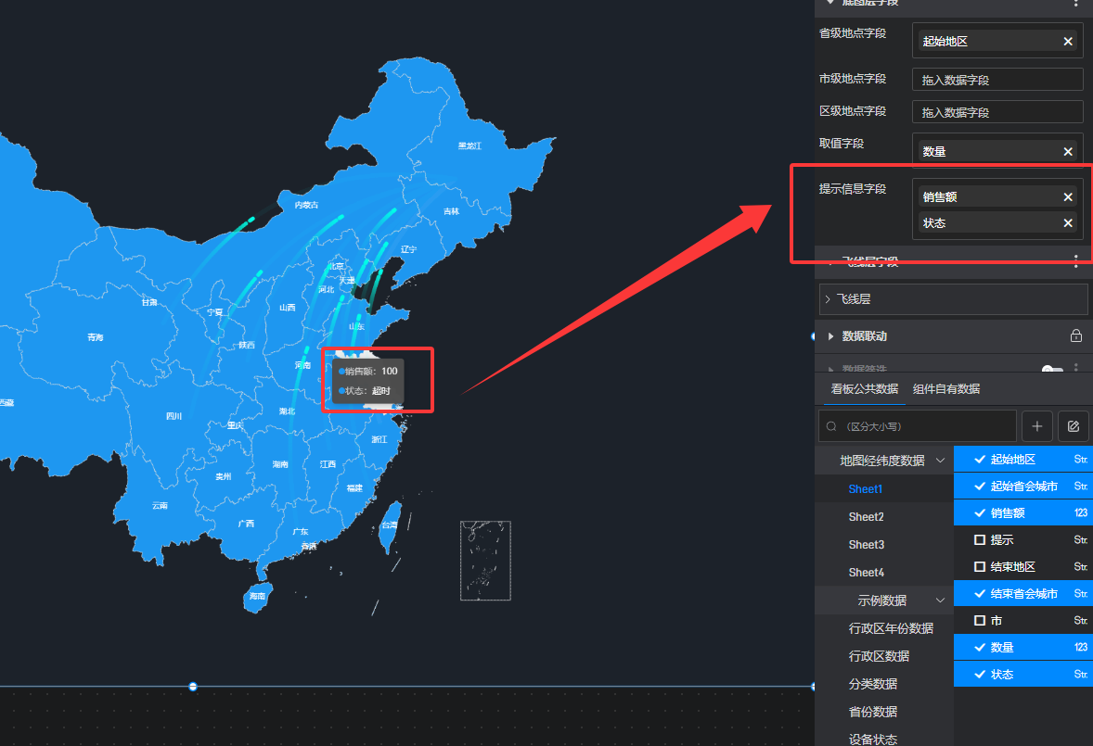The height and width of the screenshot is (746, 1093).
Task: Select the 行政区年份数据 dataset
Action: (x=891, y=628)
